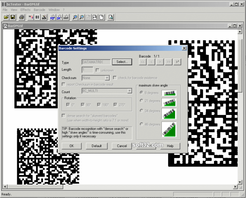
Task: Search linear barcodes with the magnifier barcode icon
Action: [66, 17]
